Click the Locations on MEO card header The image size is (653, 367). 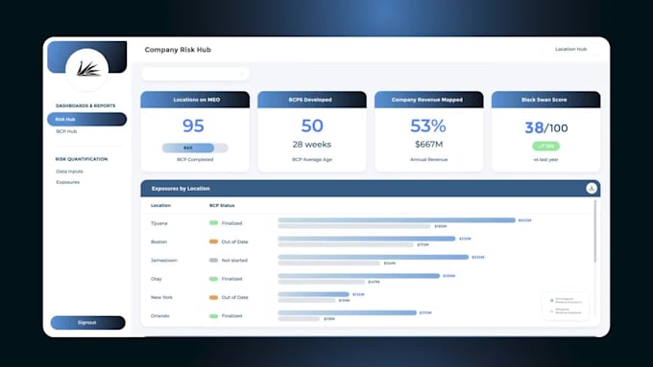195,100
